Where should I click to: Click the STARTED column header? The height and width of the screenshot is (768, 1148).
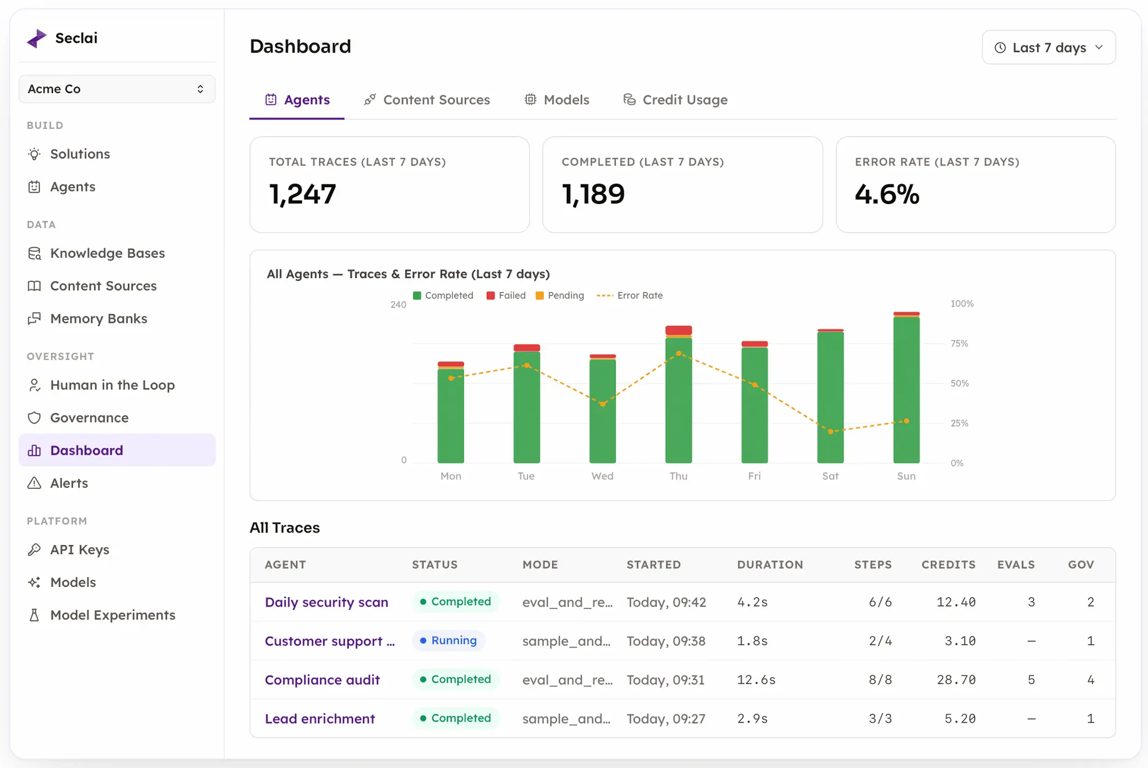(x=654, y=565)
